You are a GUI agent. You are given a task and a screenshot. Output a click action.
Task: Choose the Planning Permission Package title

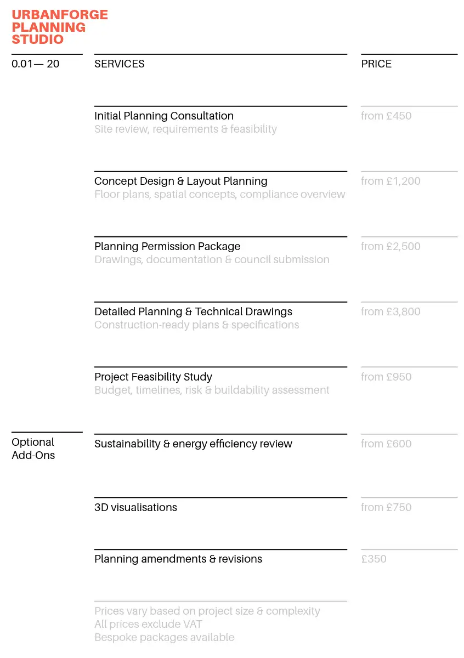point(167,247)
